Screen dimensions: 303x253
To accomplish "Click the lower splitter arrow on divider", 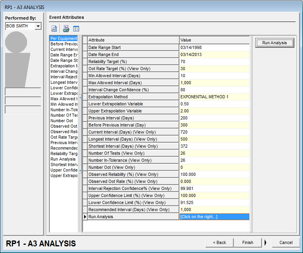I will (x=80, y=171).
